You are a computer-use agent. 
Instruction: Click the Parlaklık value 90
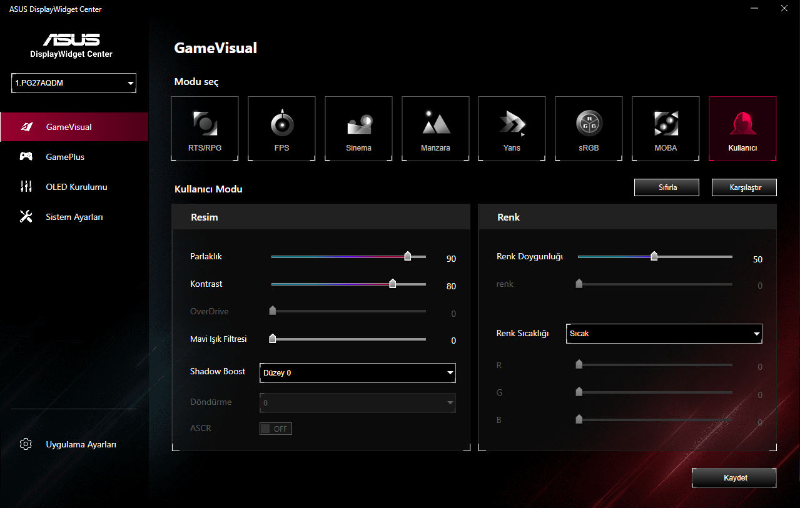click(x=451, y=259)
